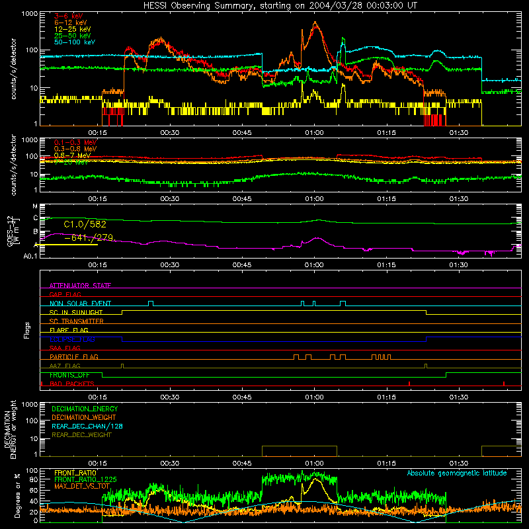
Task: Click the 01:00 time label under Flags panel
Action: (314, 397)
